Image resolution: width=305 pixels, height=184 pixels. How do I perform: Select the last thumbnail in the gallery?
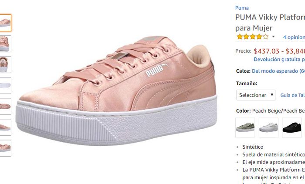5,148
